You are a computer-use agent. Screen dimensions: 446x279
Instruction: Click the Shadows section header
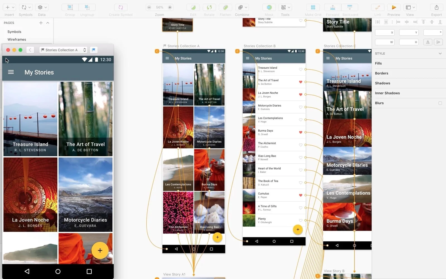[382, 83]
